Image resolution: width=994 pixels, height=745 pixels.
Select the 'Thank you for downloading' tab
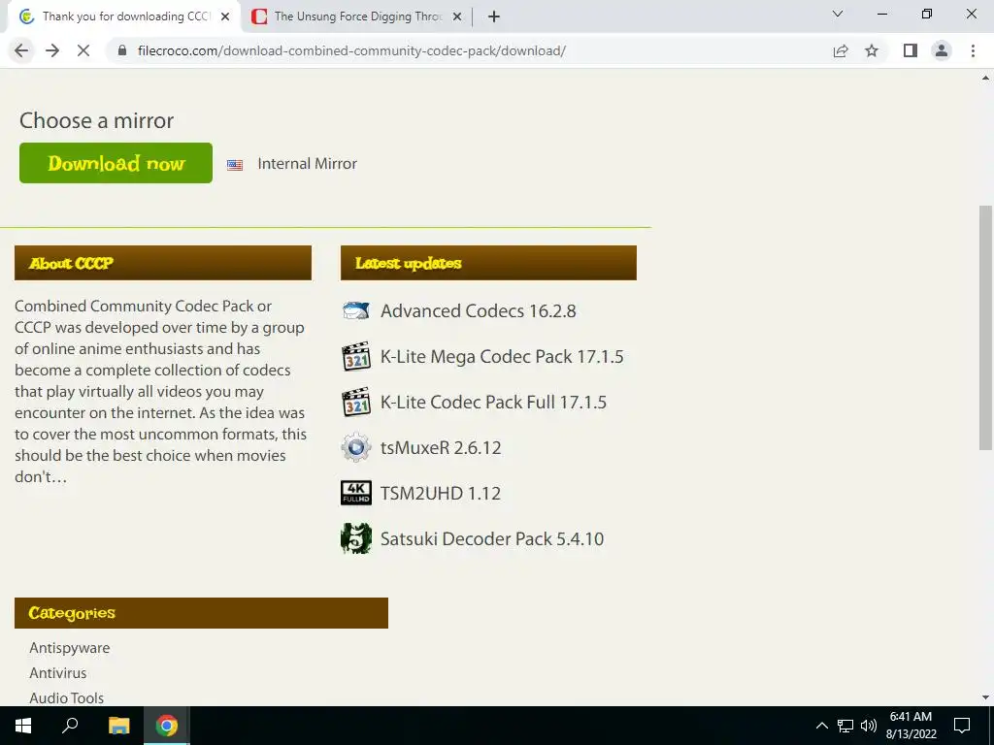click(x=123, y=17)
